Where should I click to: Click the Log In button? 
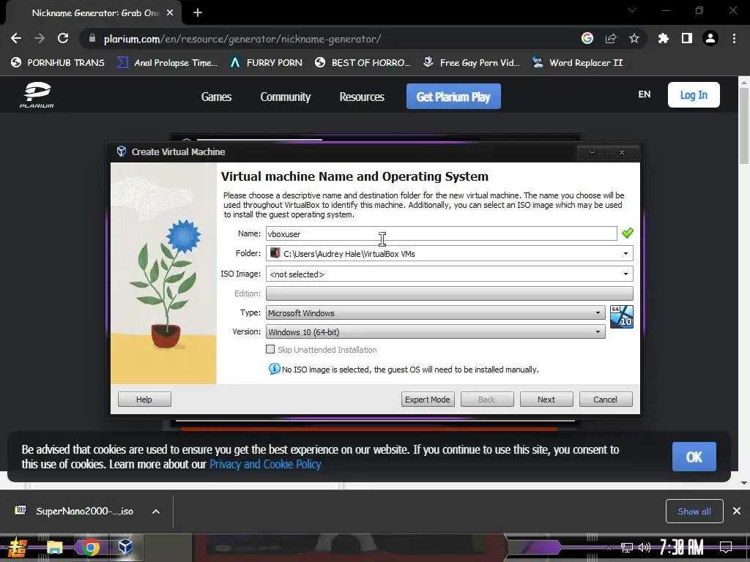point(694,94)
